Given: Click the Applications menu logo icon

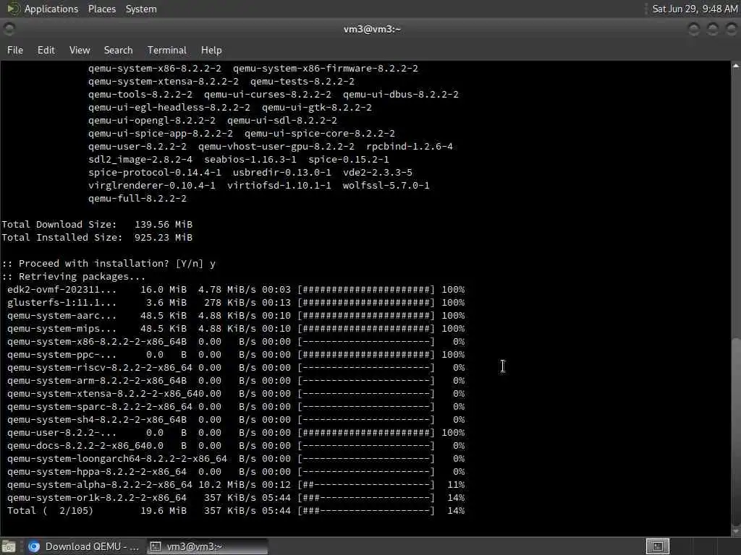Looking at the screenshot, I should coord(13,9).
